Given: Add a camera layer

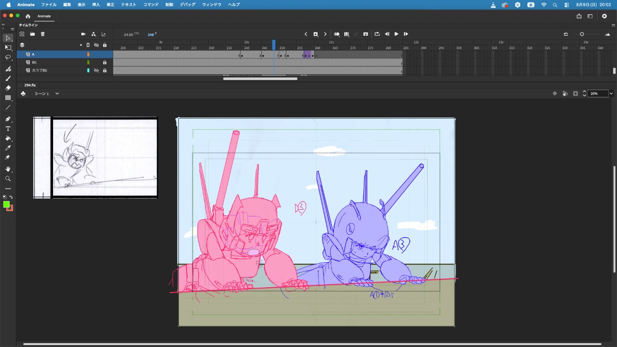Looking at the screenshot, I should tap(83, 34).
